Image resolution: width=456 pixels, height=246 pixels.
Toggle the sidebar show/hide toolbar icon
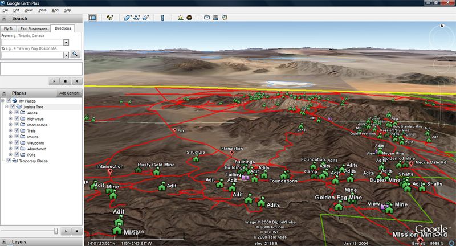coord(92,18)
